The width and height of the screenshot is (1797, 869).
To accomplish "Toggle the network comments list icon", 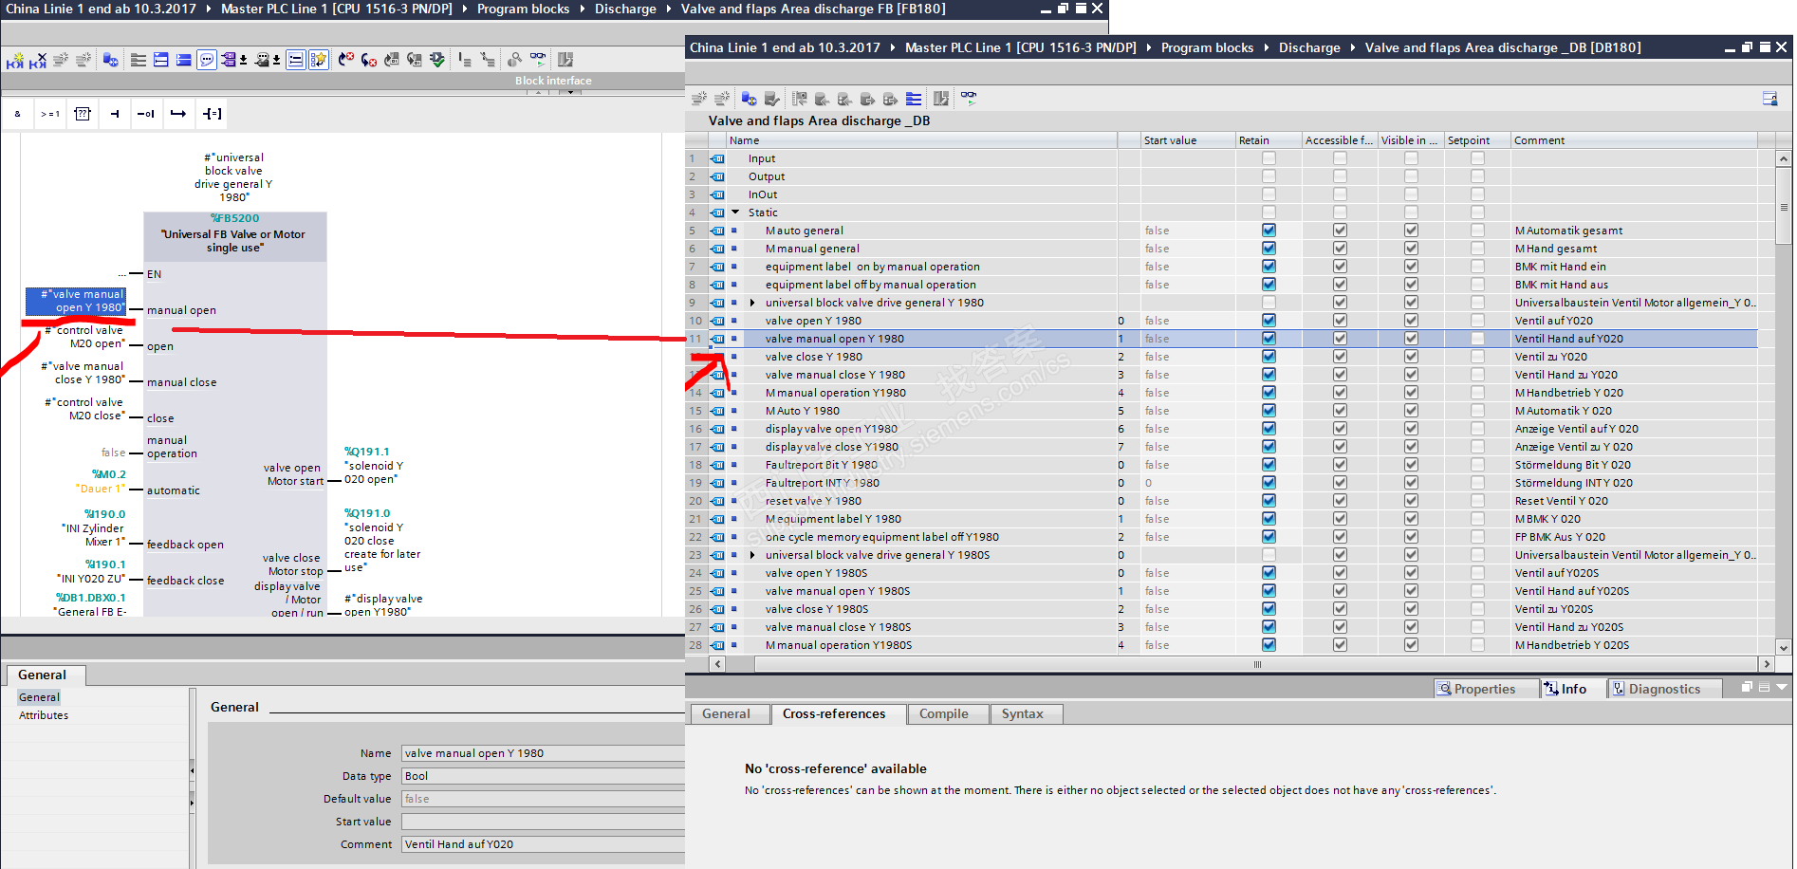I will tap(296, 61).
